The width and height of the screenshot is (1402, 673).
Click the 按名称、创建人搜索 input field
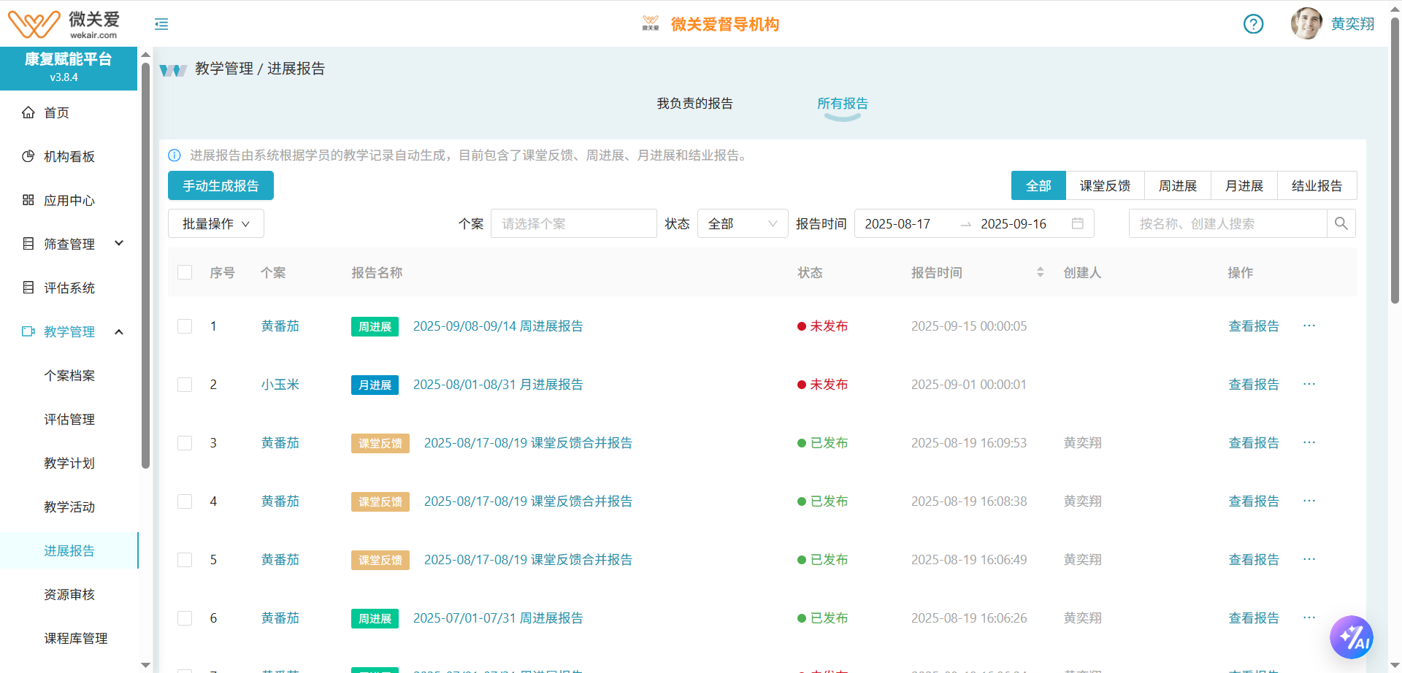pyautogui.click(x=1227, y=223)
